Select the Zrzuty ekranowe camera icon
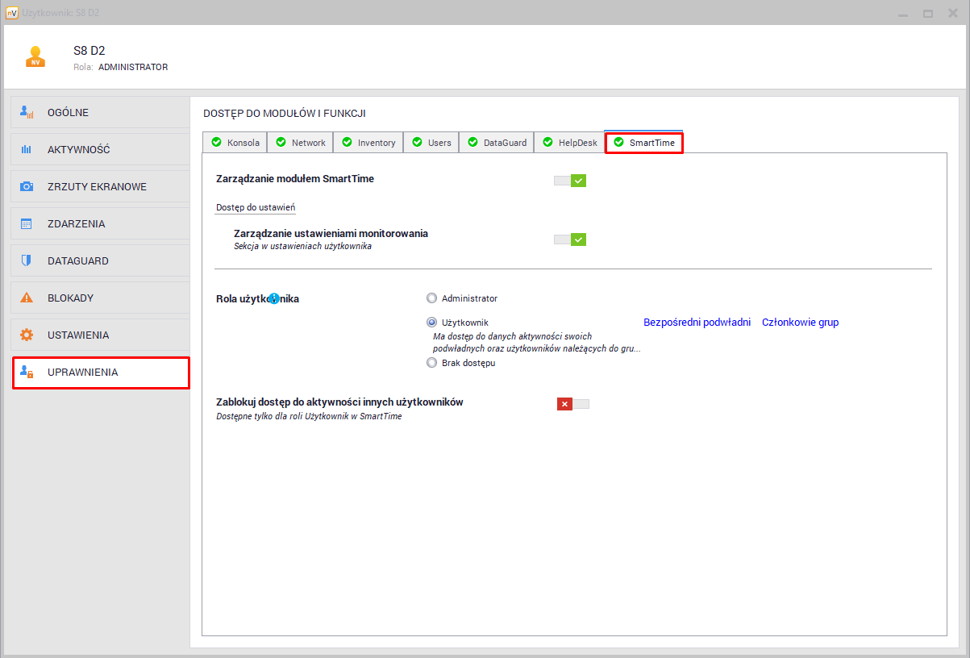970x658 pixels. [27, 187]
